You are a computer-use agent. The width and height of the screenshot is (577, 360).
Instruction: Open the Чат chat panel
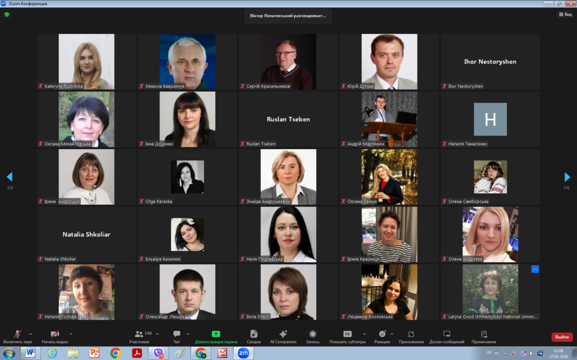[x=176, y=336]
